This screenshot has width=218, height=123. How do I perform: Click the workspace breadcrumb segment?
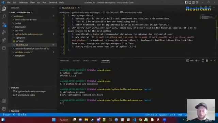64,12
